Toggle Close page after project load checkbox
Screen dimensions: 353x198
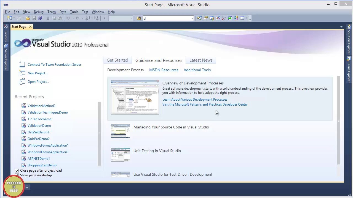(x=17, y=170)
